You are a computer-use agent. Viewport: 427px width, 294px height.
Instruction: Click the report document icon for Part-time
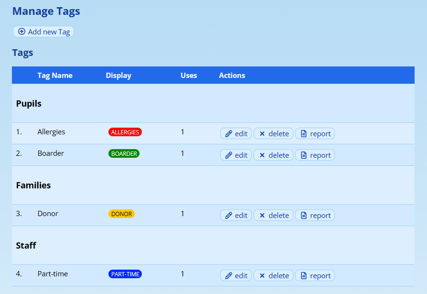pyautogui.click(x=303, y=276)
